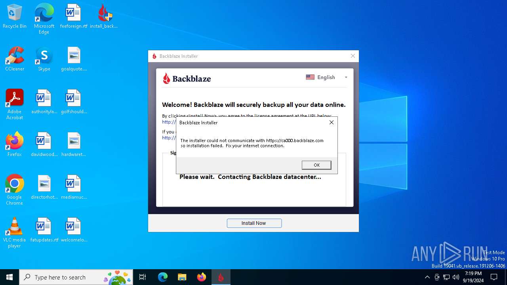Select authorityla... Word document on desktop
This screenshot has height=285, width=507.
point(44,102)
